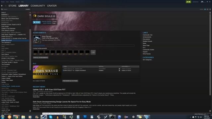212x119 pixels.
Task: Click the Steam taskbar icon
Action: pos(44,117)
